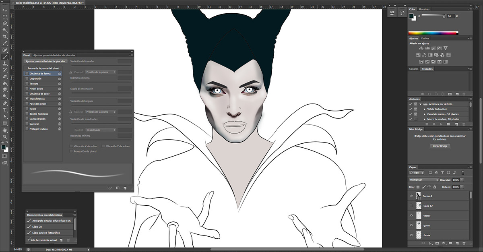Image resolution: width=483 pixels, height=252 pixels.
Task: Select the Lasso tool
Action: [x=5, y=23]
